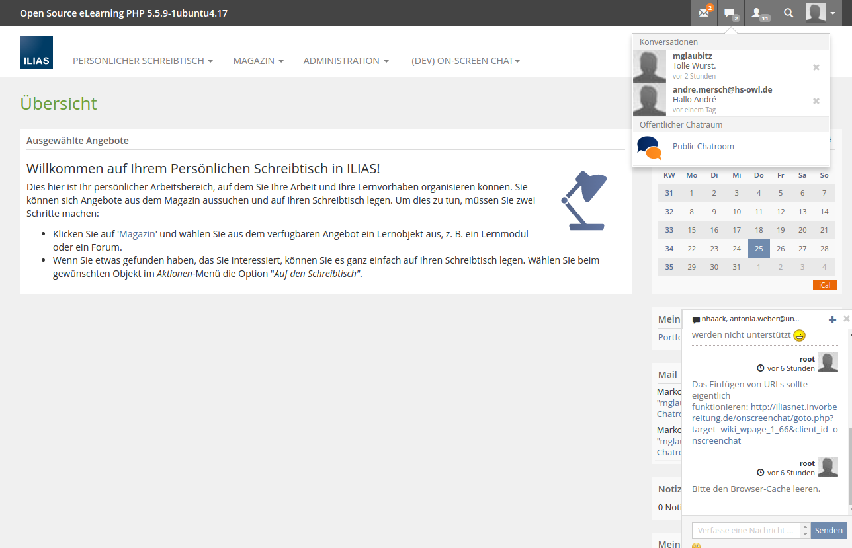
Task: Open the Persönlicher Schreibtisch dropdown
Action: click(x=142, y=61)
